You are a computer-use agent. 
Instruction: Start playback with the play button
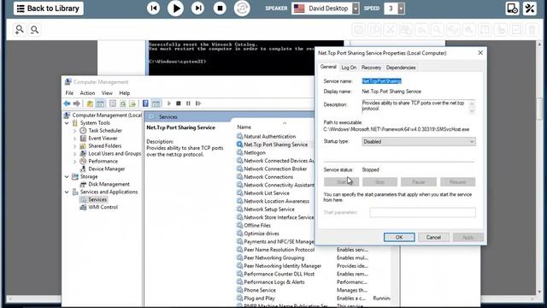tap(175, 9)
